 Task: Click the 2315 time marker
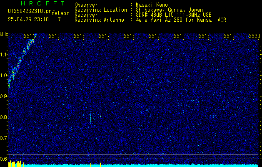tap(129, 36)
